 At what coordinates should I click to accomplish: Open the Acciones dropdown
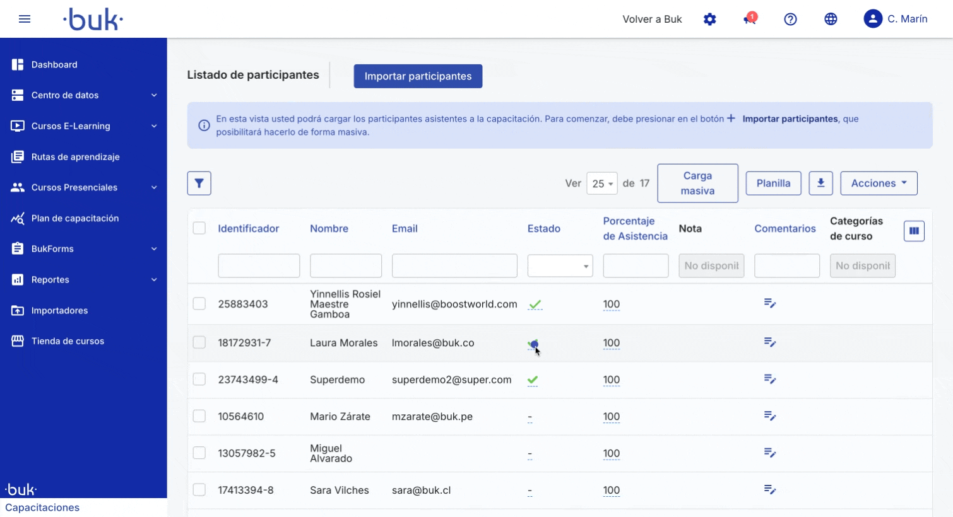coord(879,183)
